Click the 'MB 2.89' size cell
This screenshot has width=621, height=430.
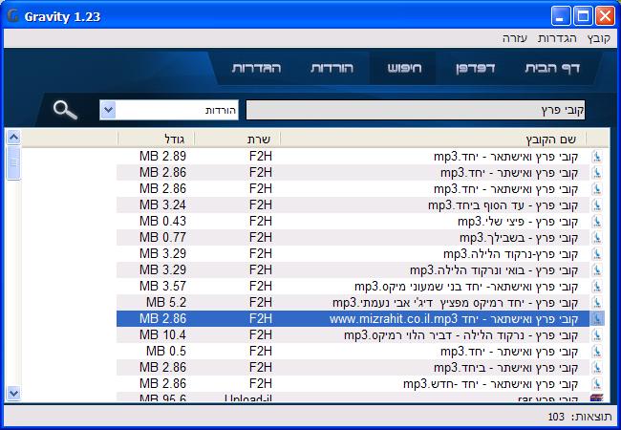click(162, 157)
